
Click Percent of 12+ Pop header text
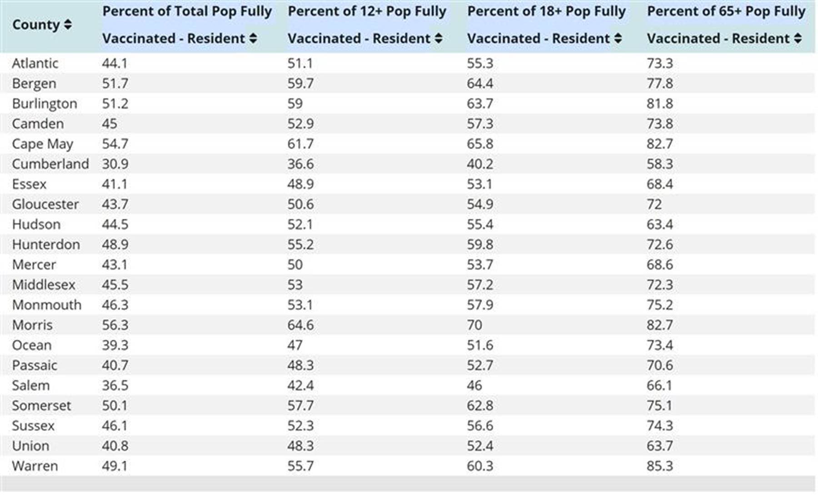tap(367, 11)
